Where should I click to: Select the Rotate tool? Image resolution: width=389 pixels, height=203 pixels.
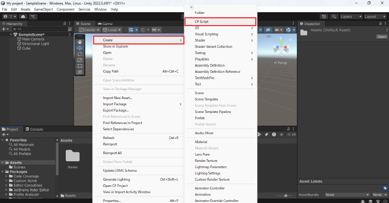(x=80, y=54)
